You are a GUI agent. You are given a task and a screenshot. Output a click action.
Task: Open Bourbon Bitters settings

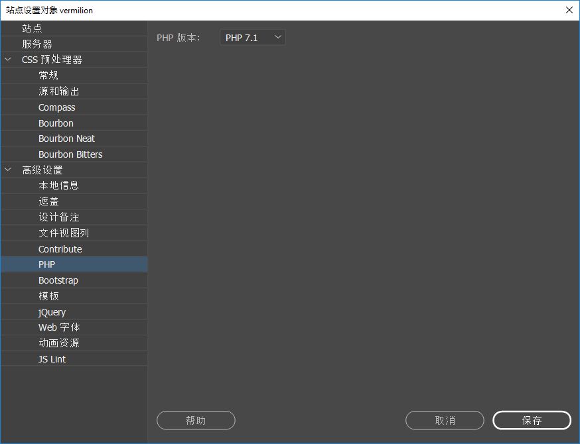(x=74, y=154)
